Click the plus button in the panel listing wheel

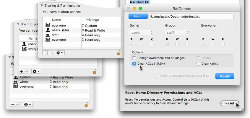[13, 104]
